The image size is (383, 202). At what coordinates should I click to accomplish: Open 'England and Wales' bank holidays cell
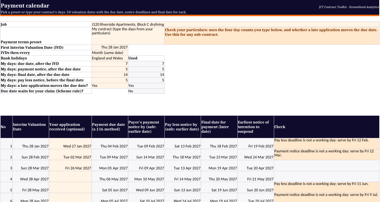pyautogui.click(x=110, y=58)
